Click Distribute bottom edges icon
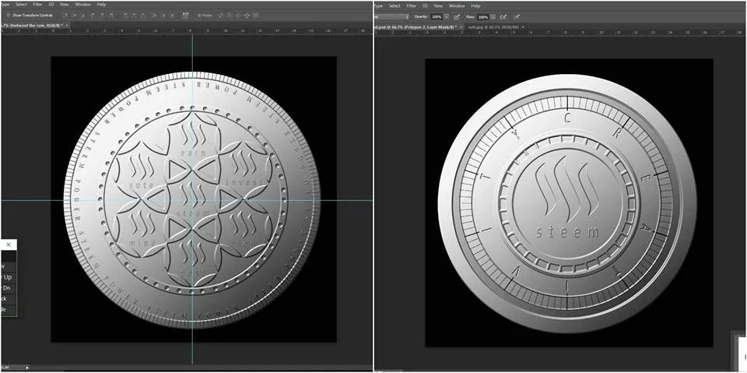Image resolution: width=747 pixels, height=373 pixels. (x=143, y=16)
